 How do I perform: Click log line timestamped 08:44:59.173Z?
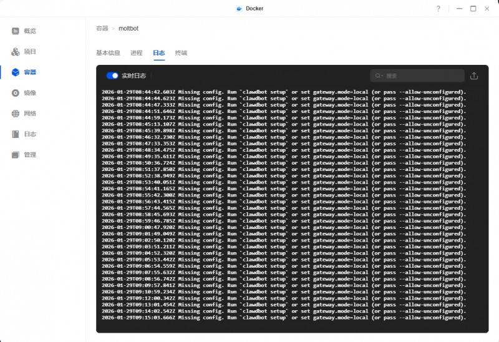284,118
